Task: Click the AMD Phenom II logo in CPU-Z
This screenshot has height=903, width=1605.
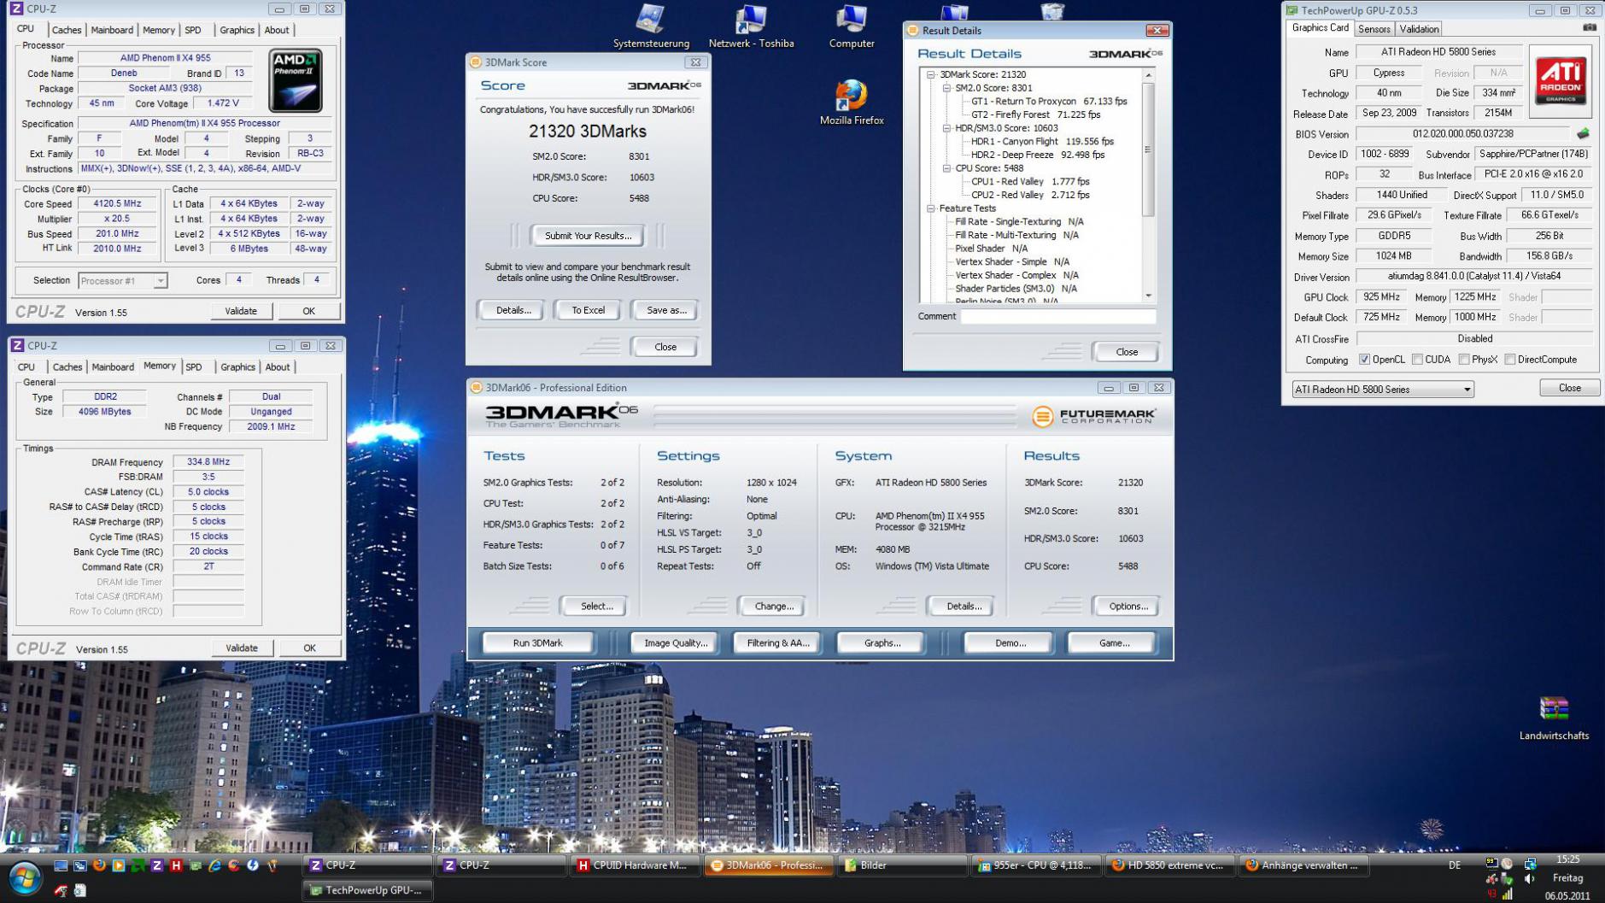Action: [296, 81]
